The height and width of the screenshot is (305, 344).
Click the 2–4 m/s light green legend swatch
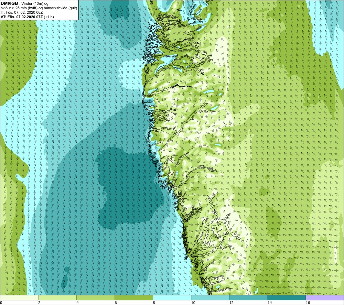pos(57,297)
